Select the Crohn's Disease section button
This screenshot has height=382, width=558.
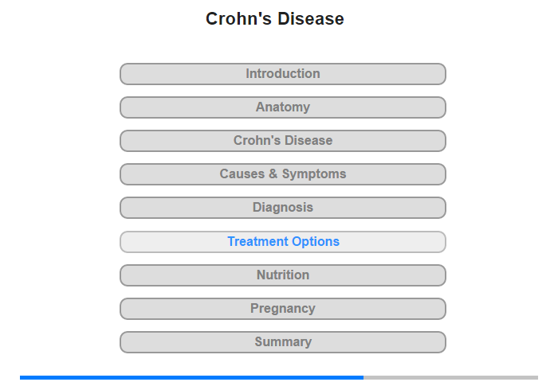(x=282, y=141)
